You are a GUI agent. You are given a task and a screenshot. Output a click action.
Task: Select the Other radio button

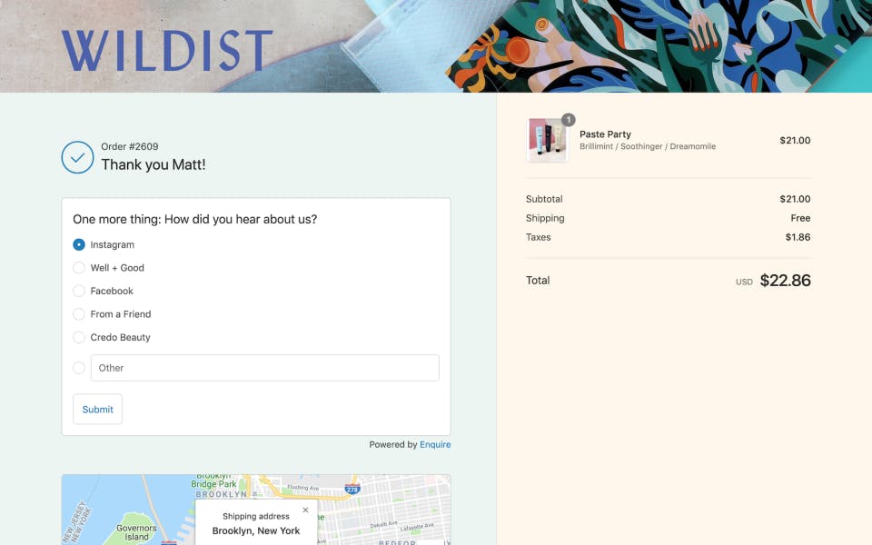point(79,368)
